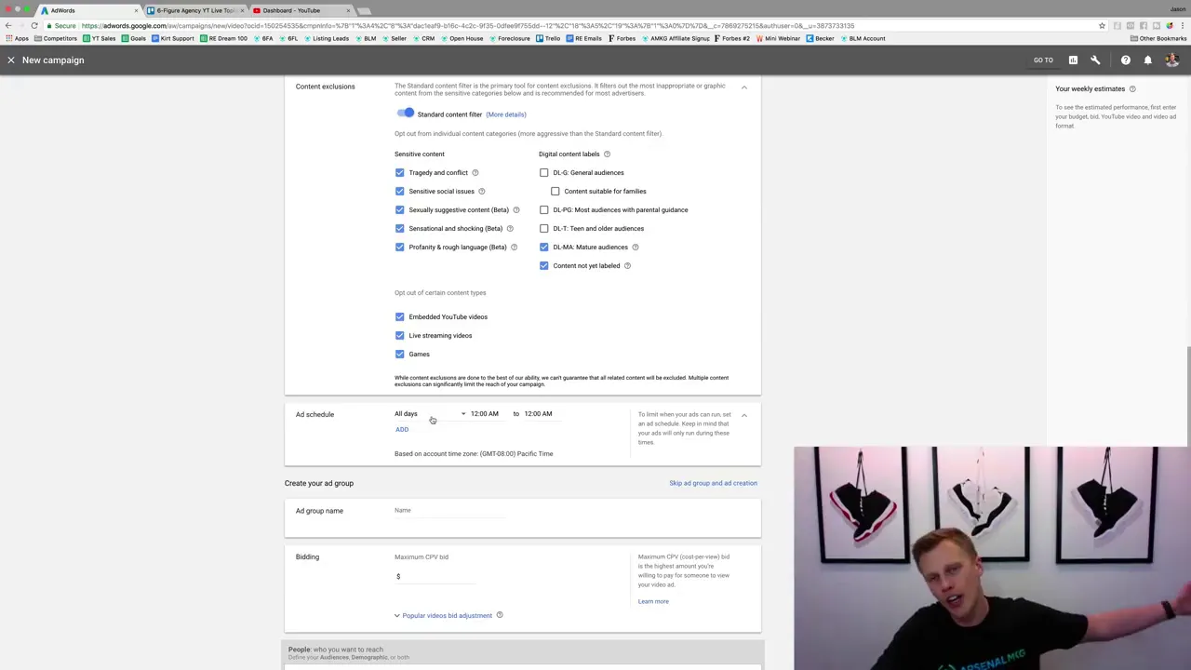1191x670 pixels.
Task: Check DL-T: Teen and older audiences
Action: pos(544,228)
